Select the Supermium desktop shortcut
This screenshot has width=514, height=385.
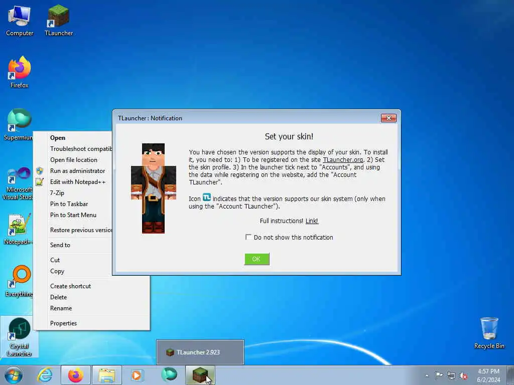(x=19, y=124)
